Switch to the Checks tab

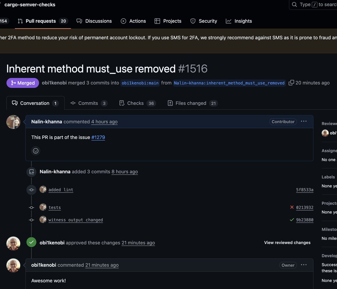click(137, 103)
